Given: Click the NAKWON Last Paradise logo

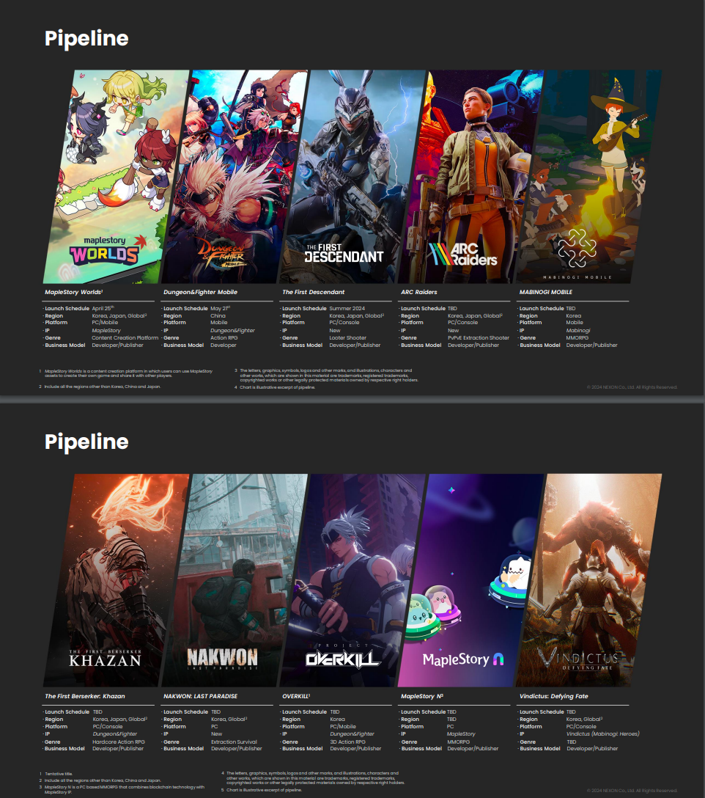Looking at the screenshot, I should (x=222, y=658).
